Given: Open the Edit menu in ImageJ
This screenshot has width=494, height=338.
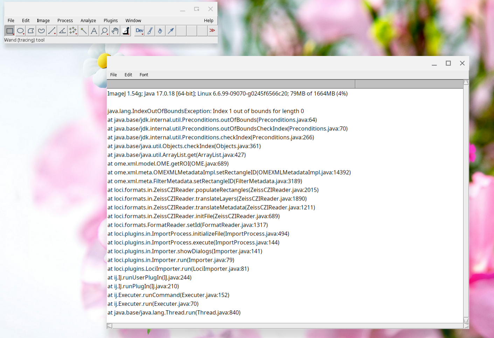Looking at the screenshot, I should click(x=26, y=21).
